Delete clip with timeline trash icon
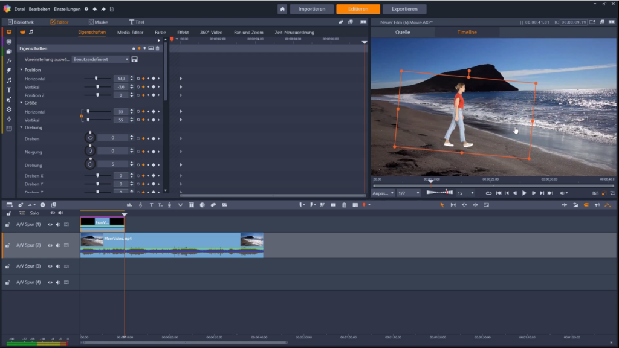Viewport: 619px width, 348px height. [x=344, y=205]
